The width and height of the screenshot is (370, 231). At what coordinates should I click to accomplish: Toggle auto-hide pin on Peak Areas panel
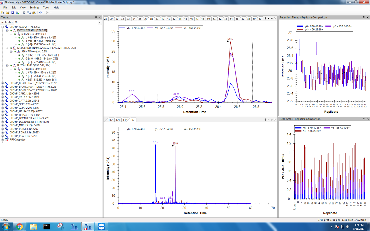[x=364, y=119]
